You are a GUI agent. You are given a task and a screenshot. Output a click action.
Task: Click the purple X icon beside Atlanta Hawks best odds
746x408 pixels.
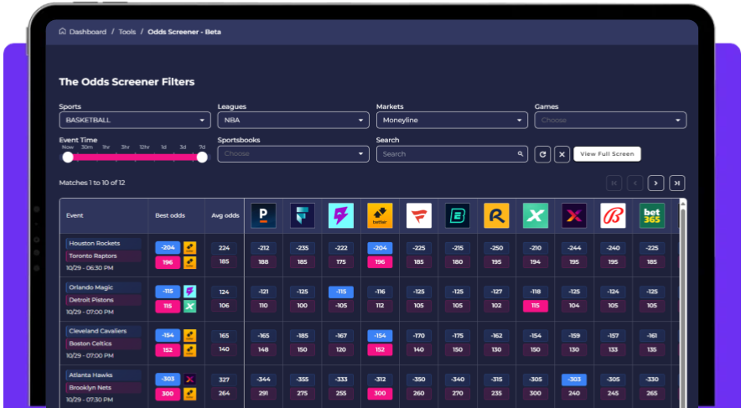[189, 379]
